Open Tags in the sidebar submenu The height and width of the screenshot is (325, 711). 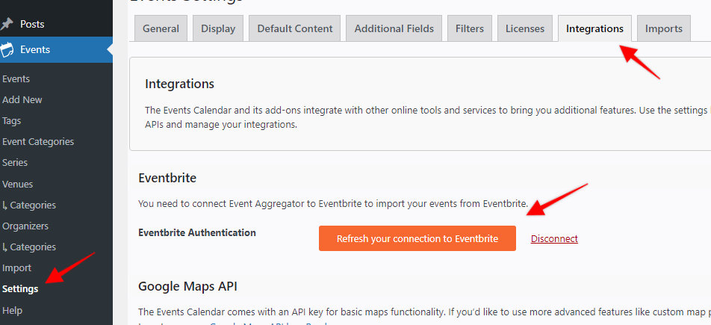click(x=12, y=120)
